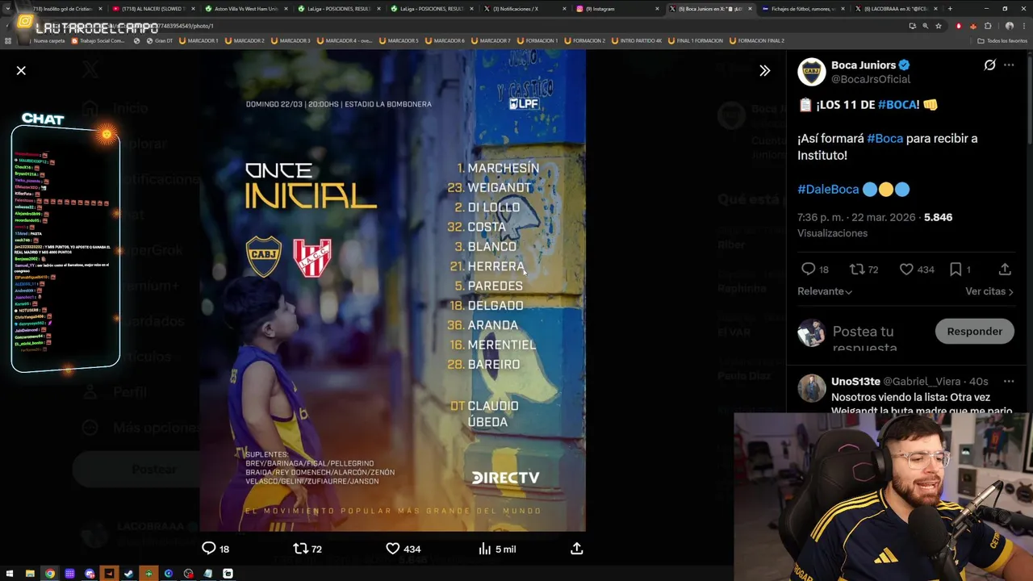The width and height of the screenshot is (1033, 581).
Task: Expand the Relevante sort dropdown
Action: coord(825,291)
